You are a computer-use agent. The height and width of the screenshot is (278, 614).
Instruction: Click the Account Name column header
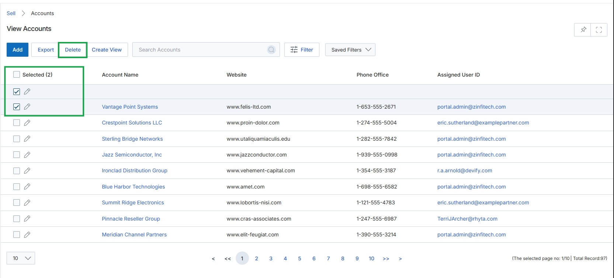click(x=120, y=75)
